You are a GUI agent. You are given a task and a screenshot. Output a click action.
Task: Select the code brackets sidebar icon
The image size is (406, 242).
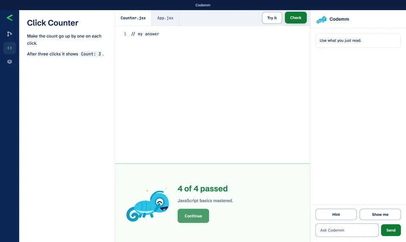[10, 48]
